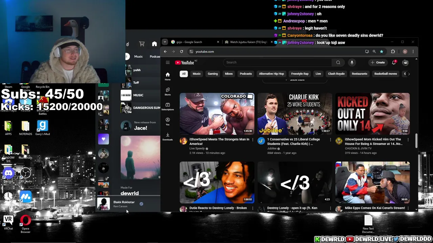Open the Chrome three-dot menu

(413, 52)
